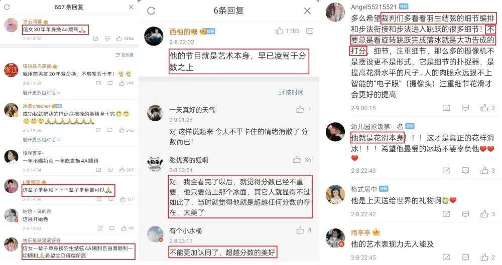502x265 pixels.
Task: Open 西柚的糖's user profile name
Action: coord(183,32)
